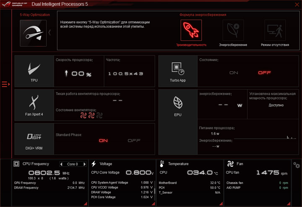The height and width of the screenshot is (207, 302).
Task: Turn Turbo App state OFF
Action: (x=264, y=73)
